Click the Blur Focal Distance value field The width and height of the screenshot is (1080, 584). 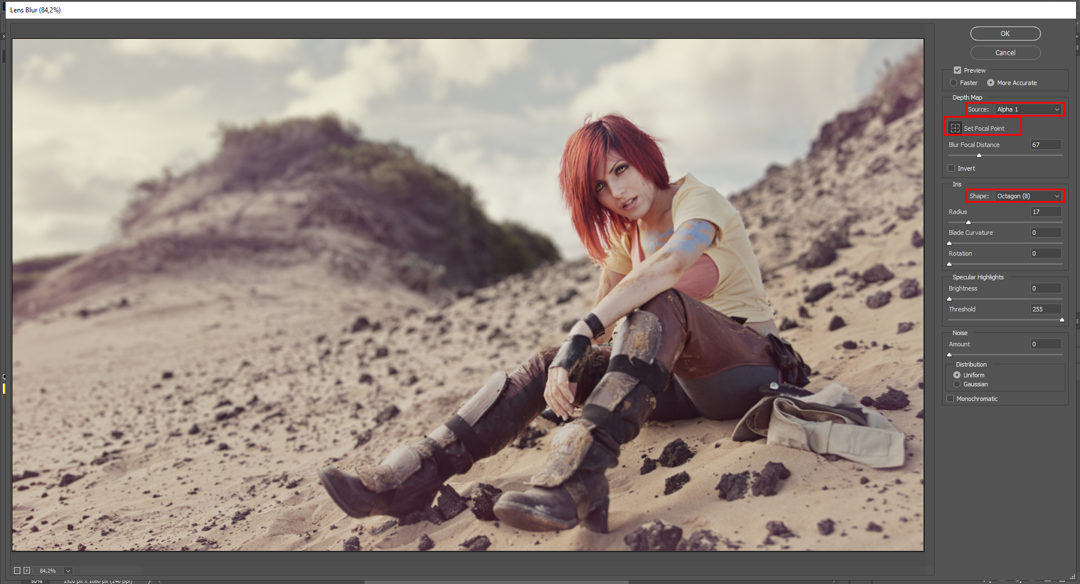(1046, 145)
